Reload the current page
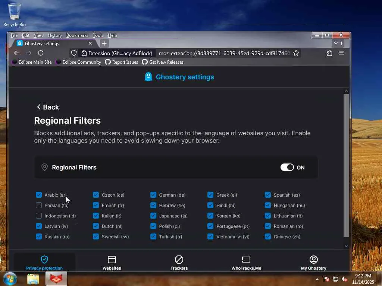This screenshot has width=382, height=286. [41, 53]
